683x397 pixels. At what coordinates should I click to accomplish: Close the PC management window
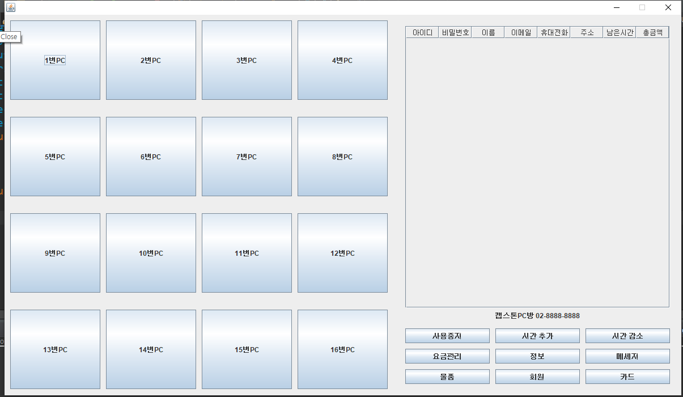point(668,7)
